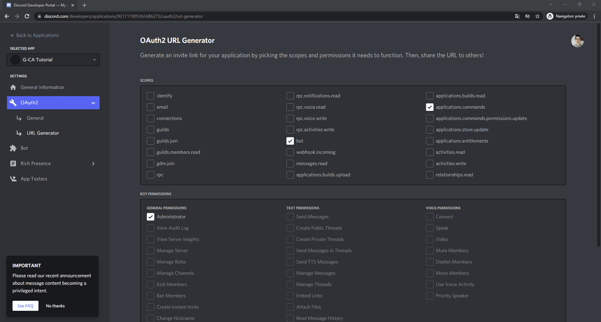Close the Discord Developer Portal tab
601x322 pixels.
click(x=72, y=6)
